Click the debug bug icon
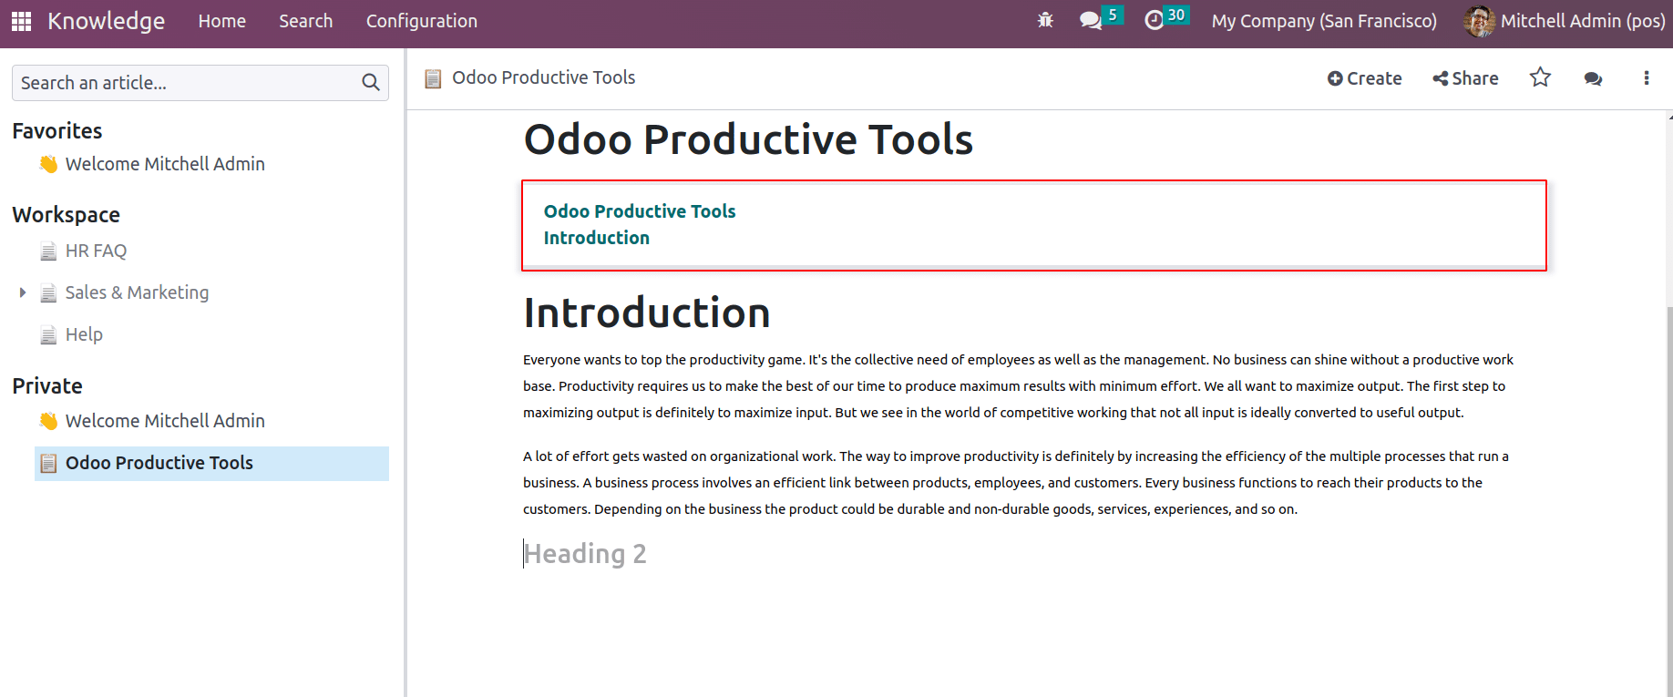 [x=1045, y=20]
